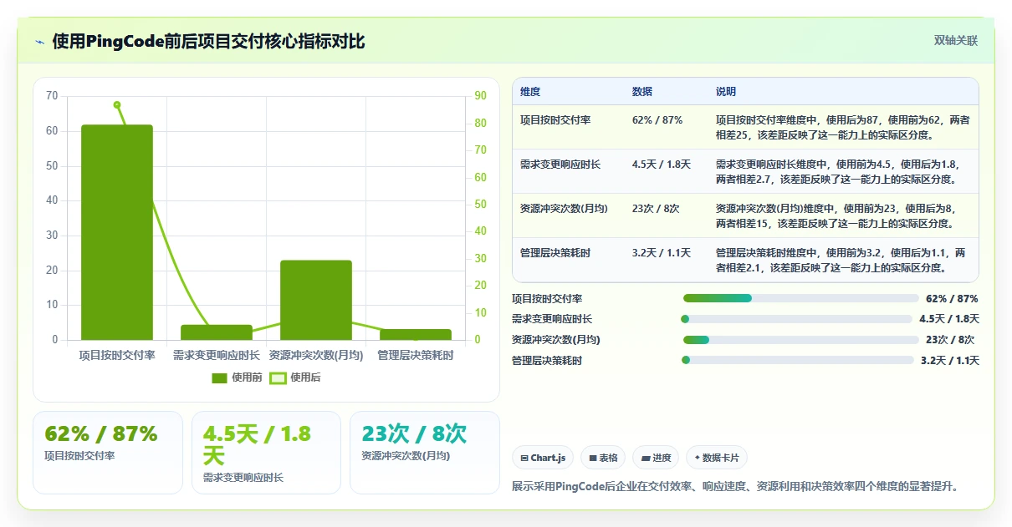Click table row label 管理层决策耗时
1012x527 pixels.
point(555,253)
